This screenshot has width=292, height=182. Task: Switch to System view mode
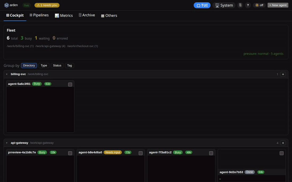click(224, 5)
